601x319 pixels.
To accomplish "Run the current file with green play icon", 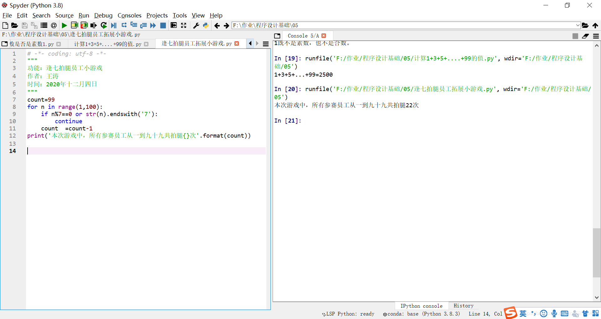I will coord(64,25).
